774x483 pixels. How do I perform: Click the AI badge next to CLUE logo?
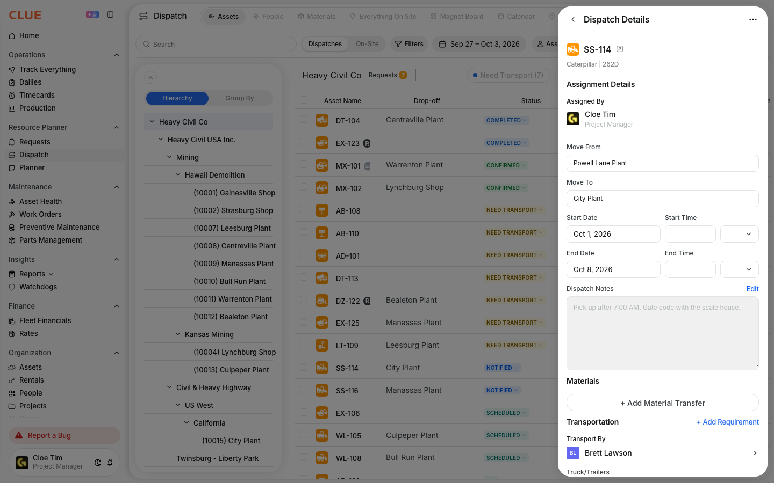click(x=92, y=14)
